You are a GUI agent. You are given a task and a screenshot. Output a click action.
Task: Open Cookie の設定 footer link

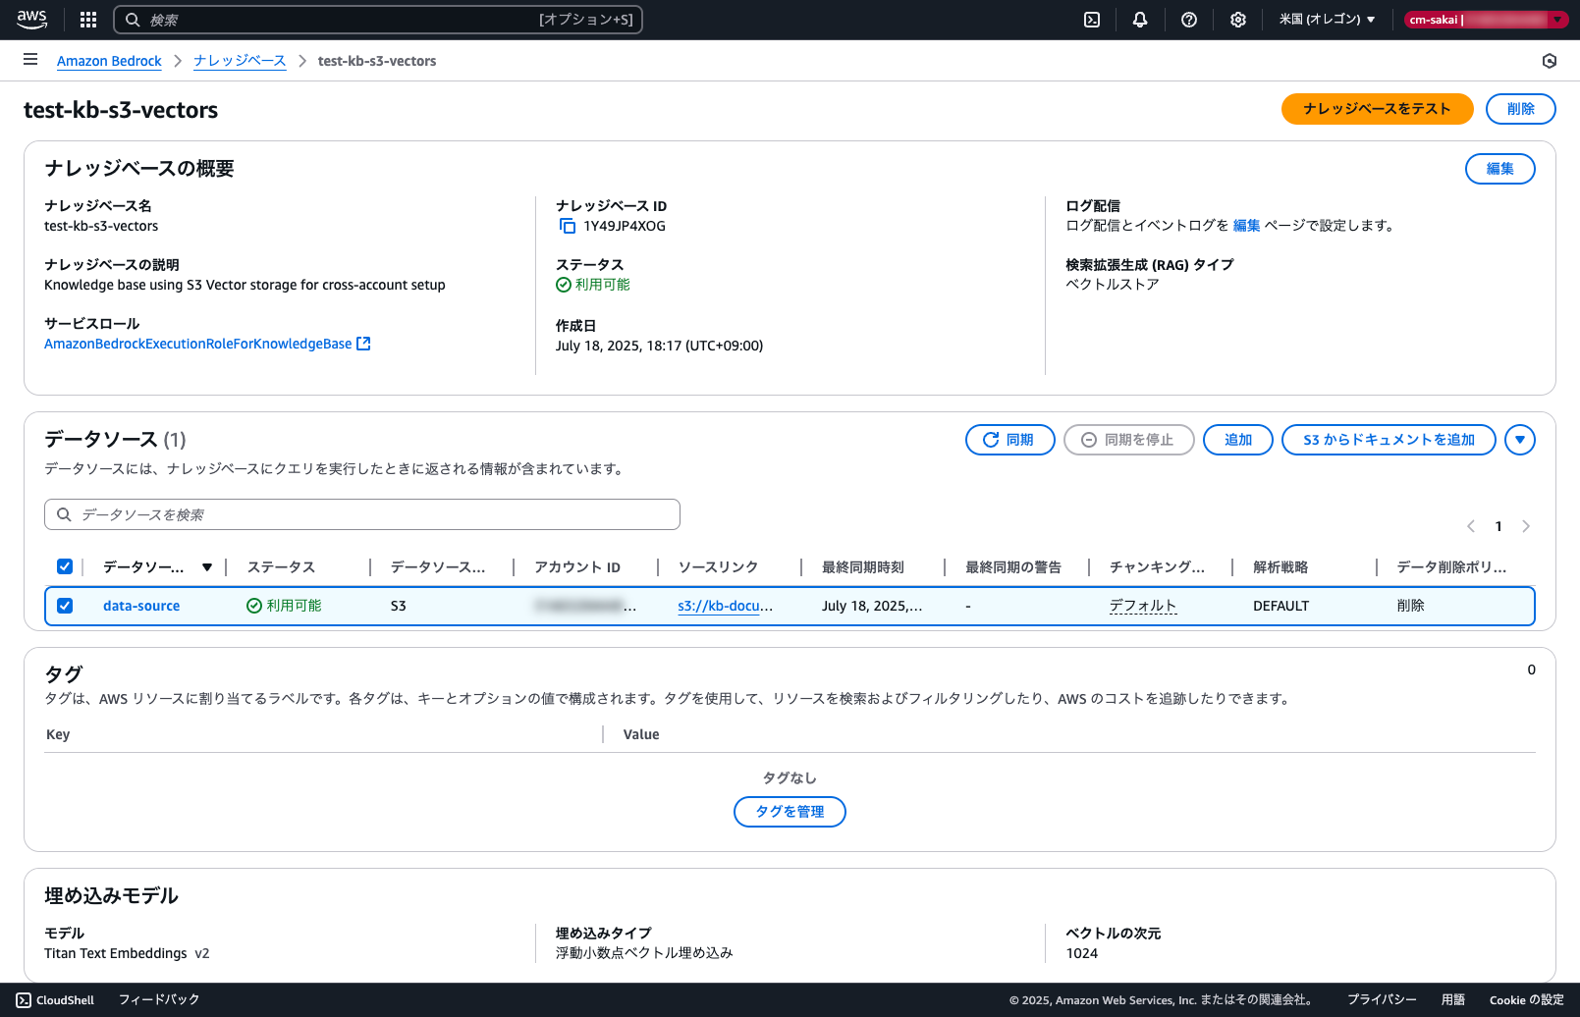click(1526, 1000)
